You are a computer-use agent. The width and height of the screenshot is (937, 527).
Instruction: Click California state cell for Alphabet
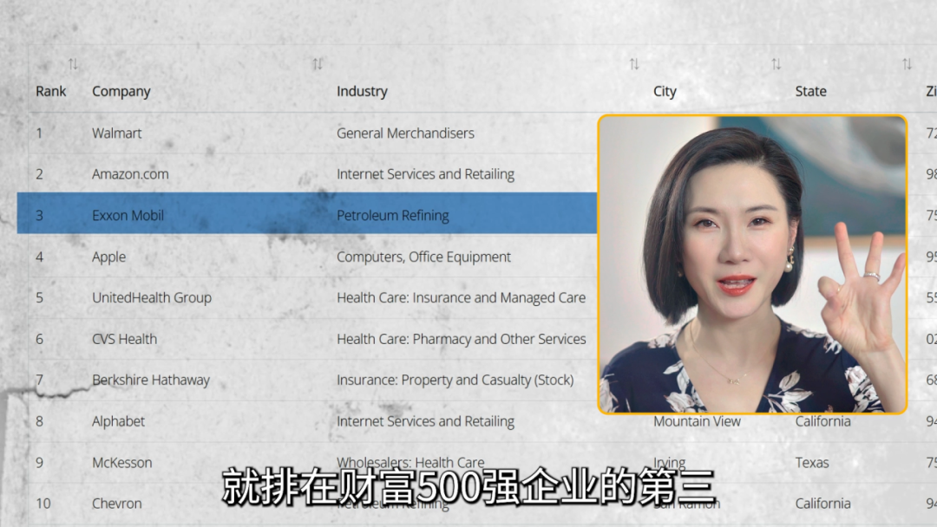pos(822,421)
